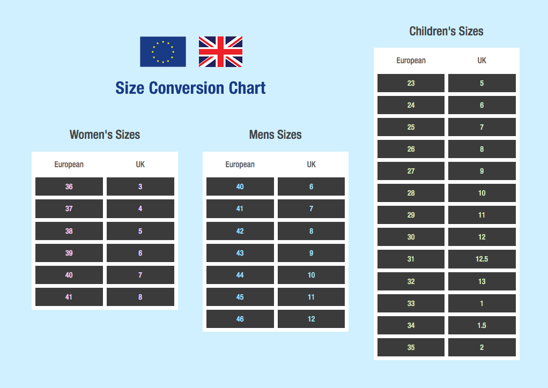Click UK column header in Children's table

[482, 61]
